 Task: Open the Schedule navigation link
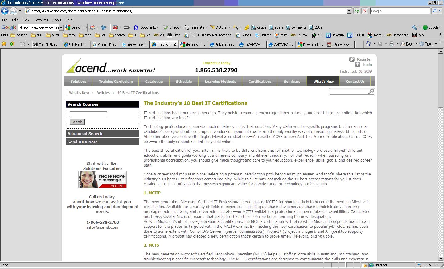pyautogui.click(x=184, y=82)
